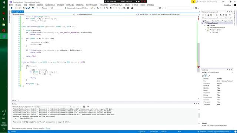Screen dimensions: 237x133
Task: Click the Home icon in Solution Explorer
Action: (x=208, y=15)
